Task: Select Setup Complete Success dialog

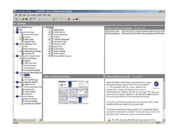Action: tap(62, 56)
